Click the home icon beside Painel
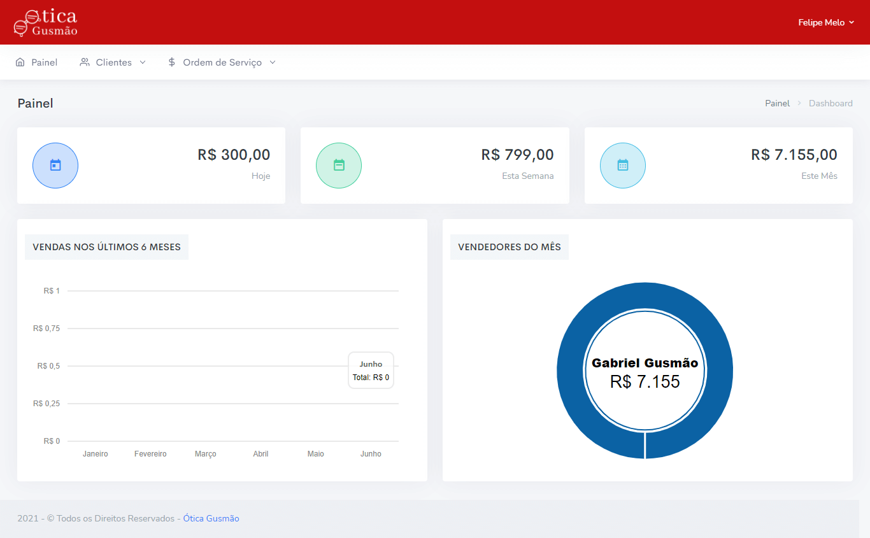The width and height of the screenshot is (870, 538). (20, 62)
